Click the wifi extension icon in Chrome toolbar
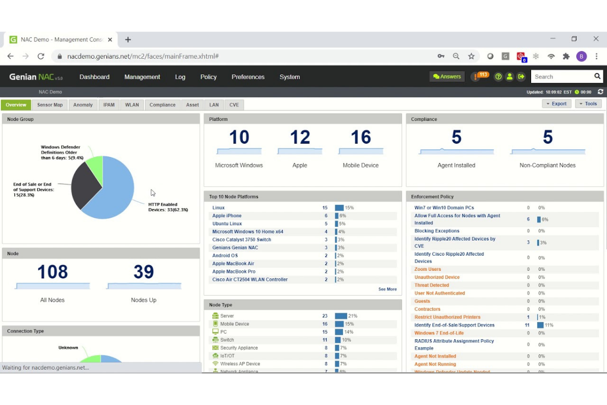607x405 pixels. click(x=551, y=56)
